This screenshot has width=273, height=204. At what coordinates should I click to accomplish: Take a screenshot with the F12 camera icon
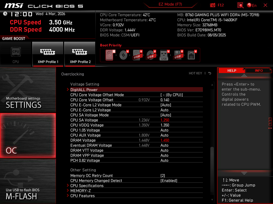click(x=212, y=5)
